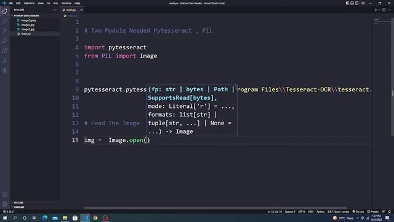Open File Explorer from the taskbar
Screen dimensions: 394x222
65,218
